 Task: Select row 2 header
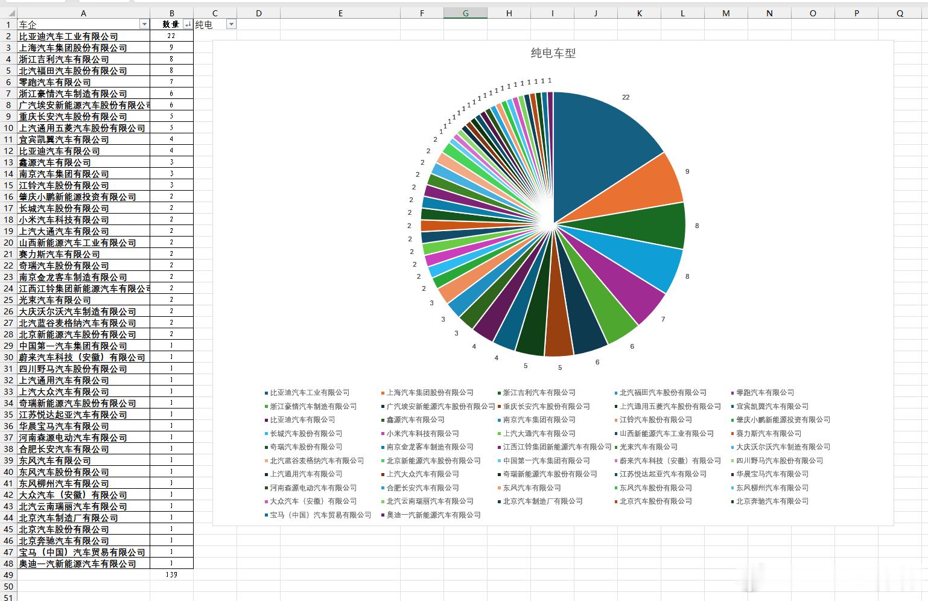(8, 36)
